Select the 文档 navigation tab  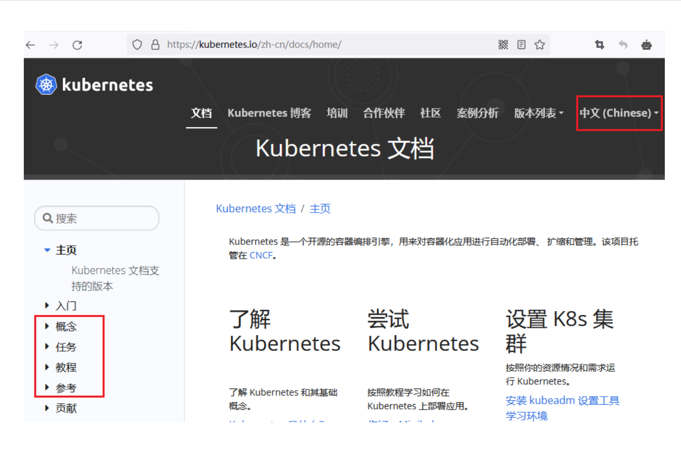click(x=201, y=113)
